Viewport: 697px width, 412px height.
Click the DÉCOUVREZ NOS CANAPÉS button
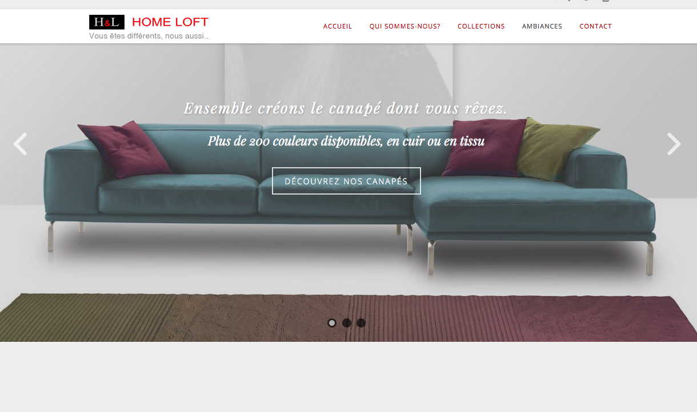(x=346, y=181)
